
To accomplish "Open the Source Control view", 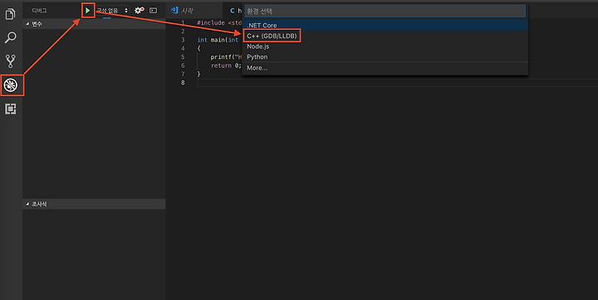I will (x=10, y=61).
